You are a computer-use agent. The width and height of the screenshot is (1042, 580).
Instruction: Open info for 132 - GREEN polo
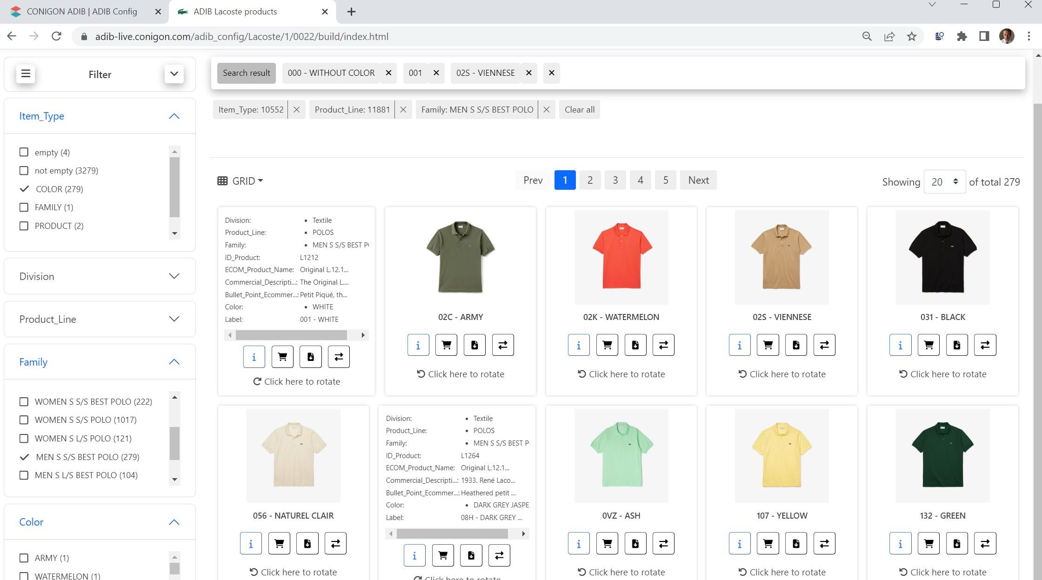pos(900,543)
